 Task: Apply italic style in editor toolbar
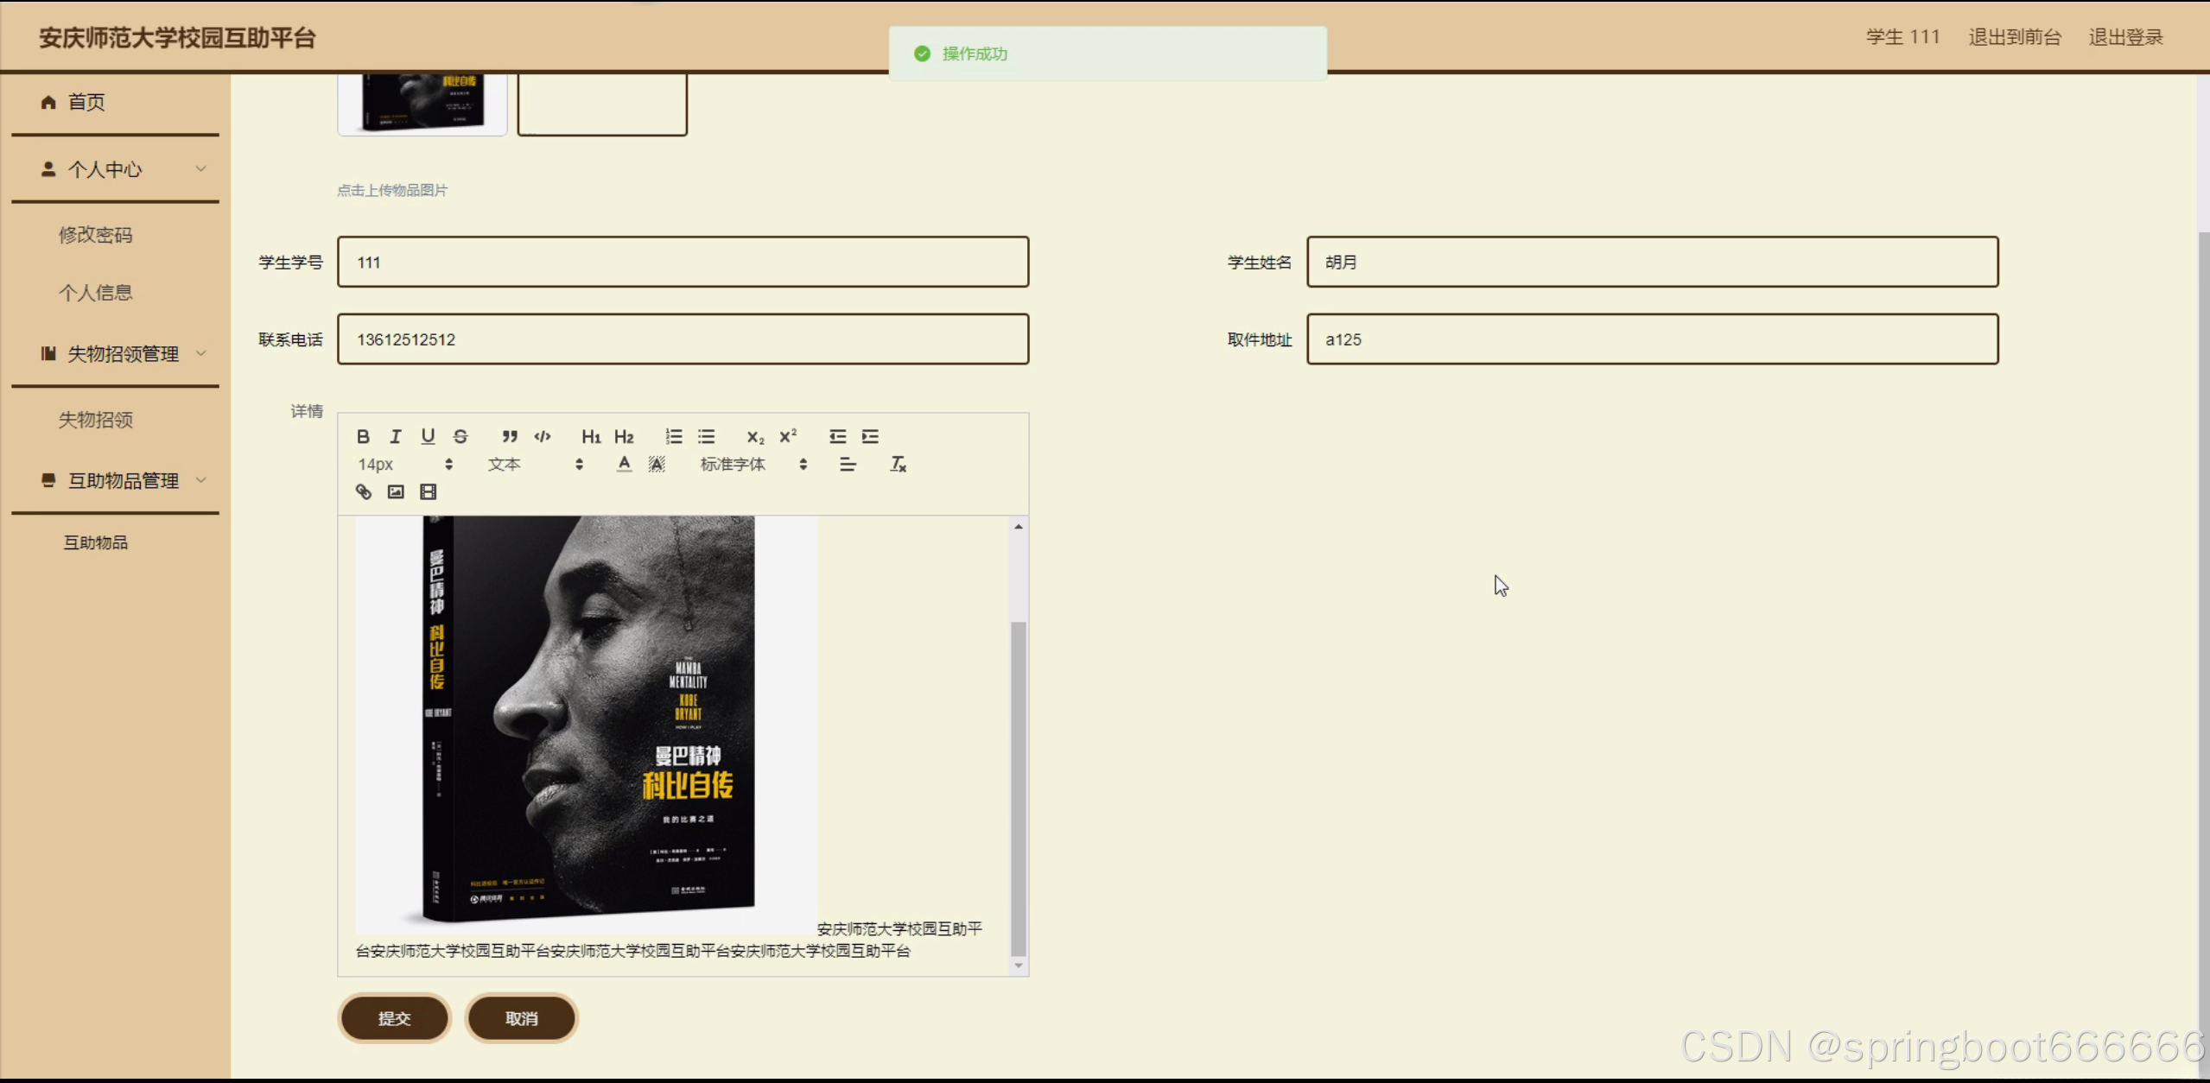point(396,436)
